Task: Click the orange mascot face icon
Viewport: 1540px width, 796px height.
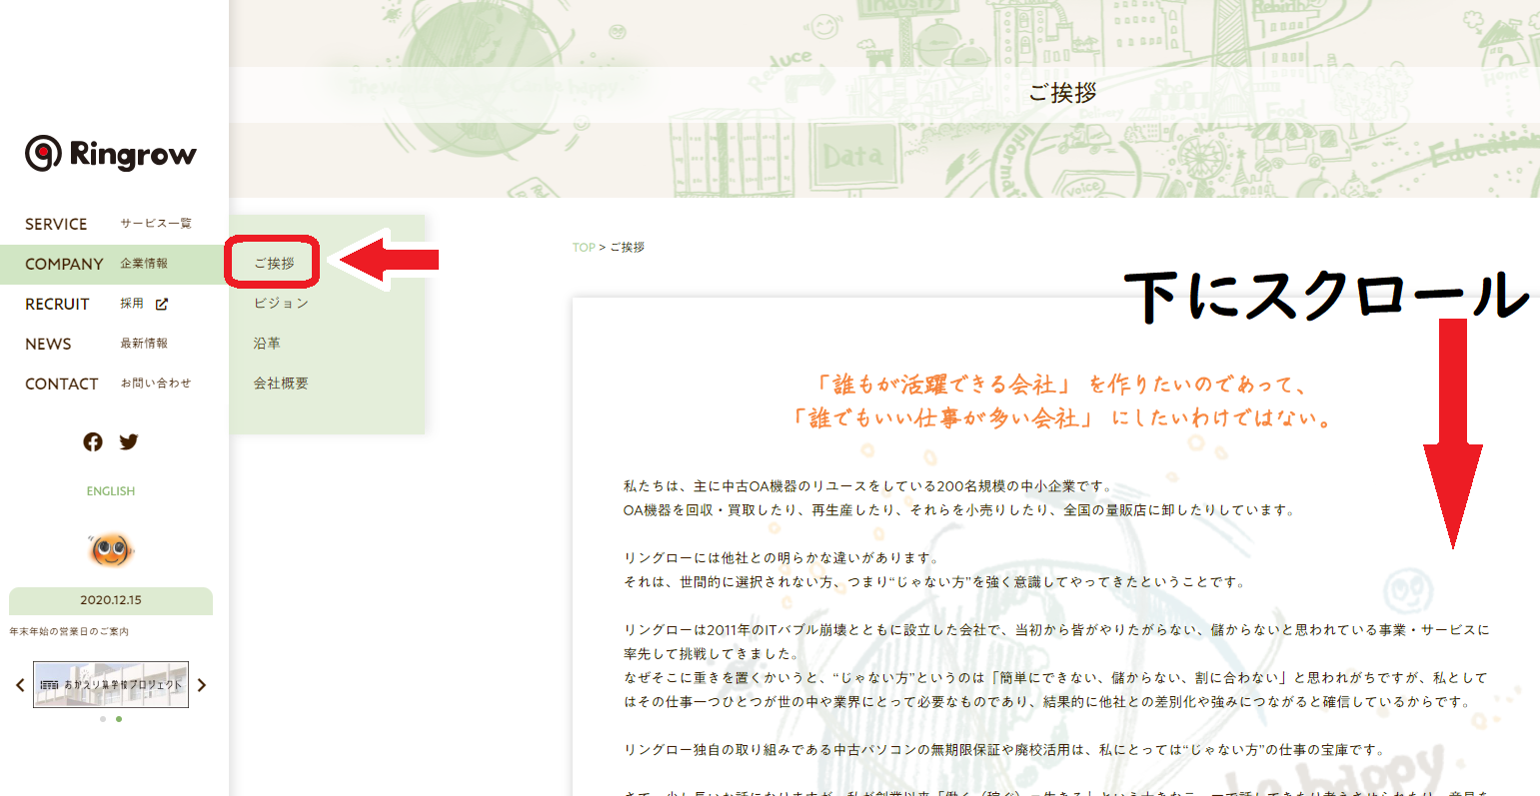Action: click(111, 548)
